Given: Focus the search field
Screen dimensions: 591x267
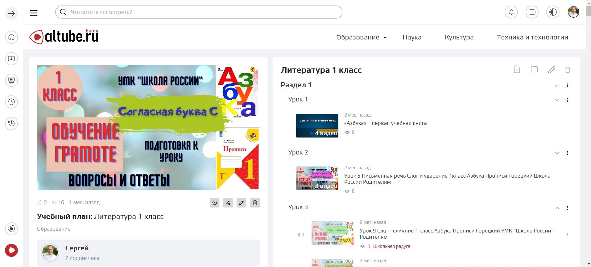Looking at the screenshot, I should [199, 12].
